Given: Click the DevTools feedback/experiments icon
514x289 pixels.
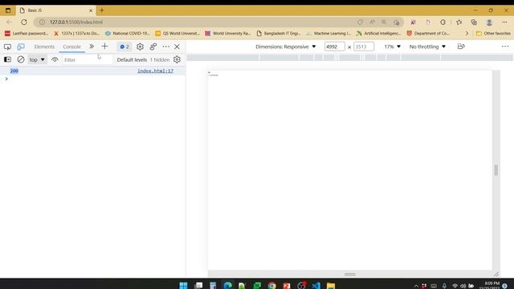Looking at the screenshot, I should 153,47.
